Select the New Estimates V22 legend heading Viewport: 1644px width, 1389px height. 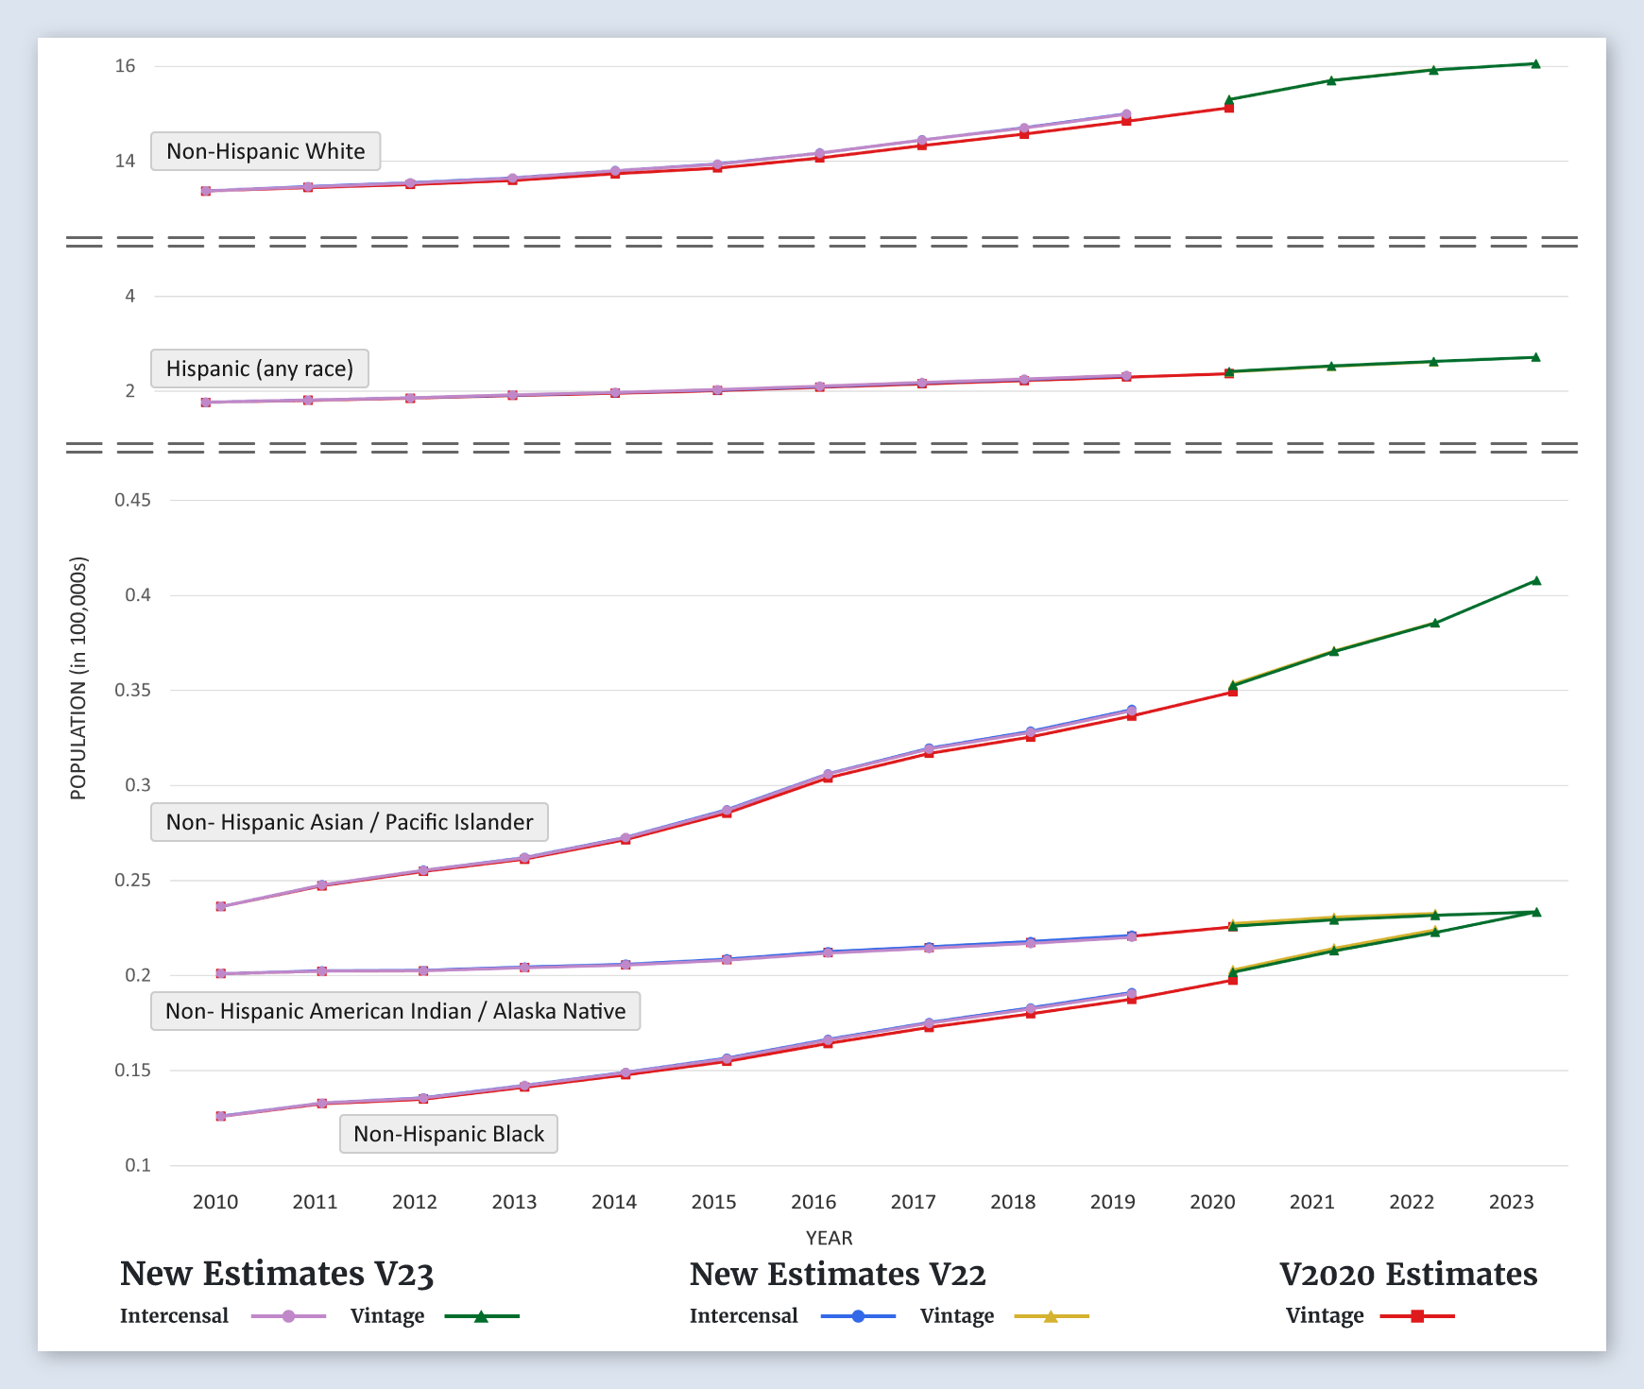tap(837, 1274)
